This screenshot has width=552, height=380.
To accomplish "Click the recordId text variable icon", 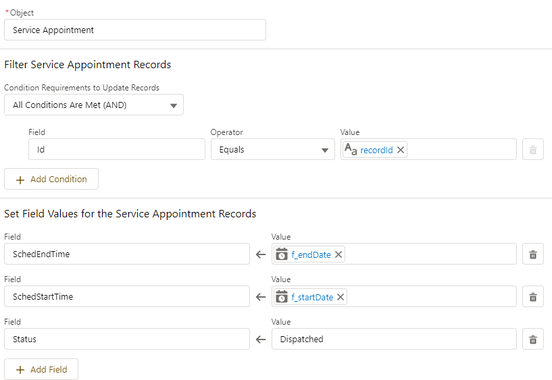I will click(x=351, y=150).
